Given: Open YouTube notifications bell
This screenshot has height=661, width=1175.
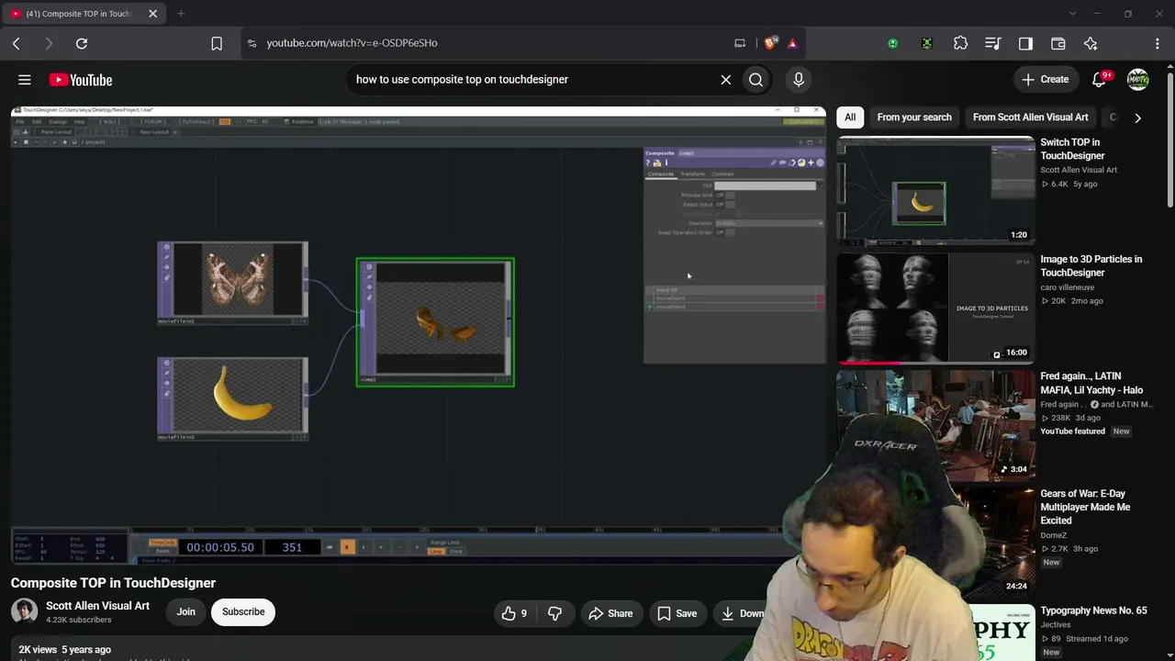Looking at the screenshot, I should click(1099, 80).
